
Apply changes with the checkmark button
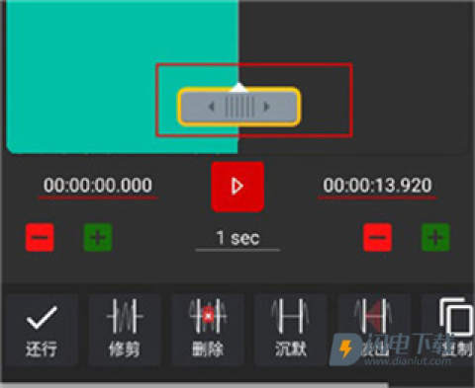42,329
